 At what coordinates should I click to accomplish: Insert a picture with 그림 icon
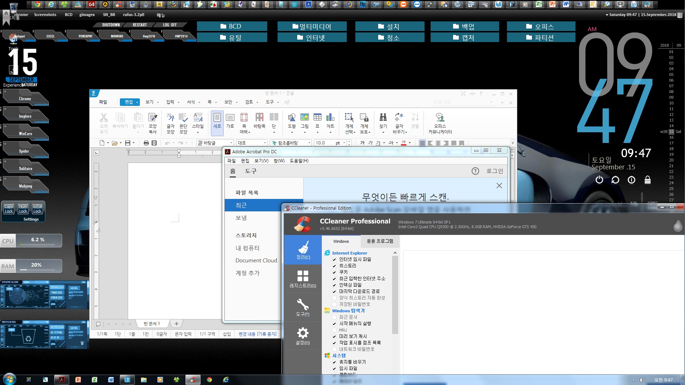pos(305,117)
